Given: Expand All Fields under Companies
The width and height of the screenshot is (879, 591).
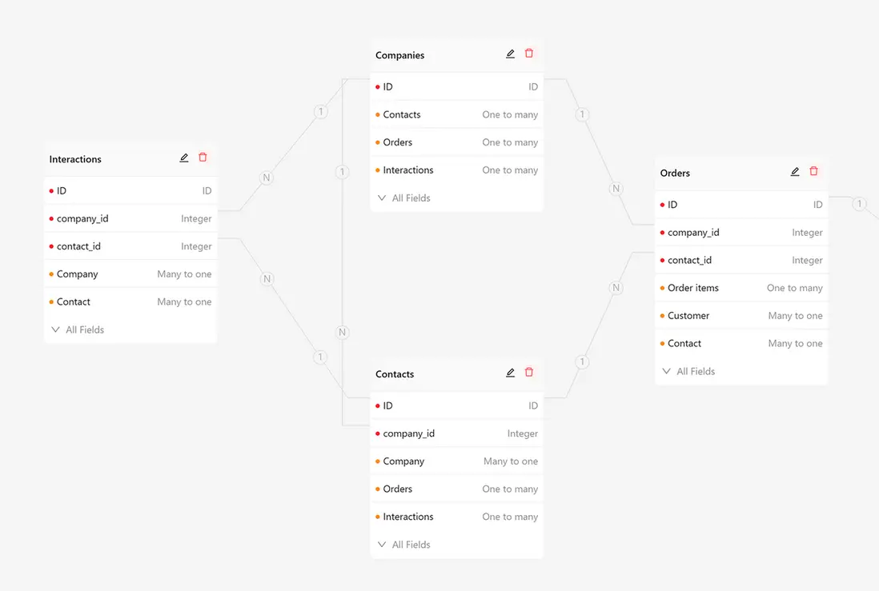Looking at the screenshot, I should coord(410,198).
